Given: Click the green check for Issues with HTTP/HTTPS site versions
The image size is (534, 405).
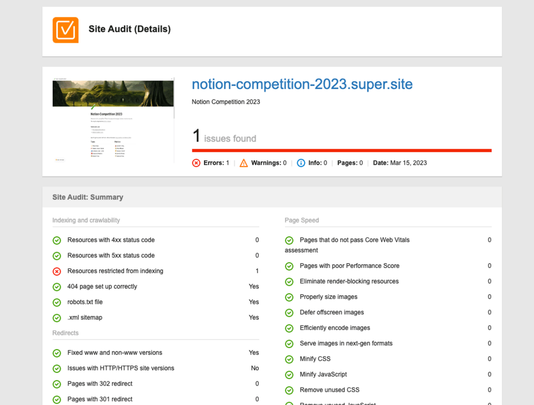Looking at the screenshot, I should [57, 369].
